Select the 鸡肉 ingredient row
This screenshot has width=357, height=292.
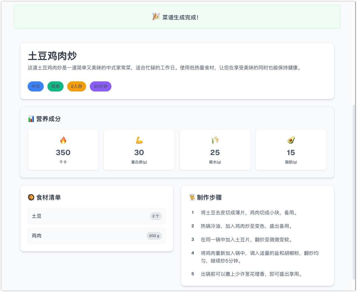96,236
